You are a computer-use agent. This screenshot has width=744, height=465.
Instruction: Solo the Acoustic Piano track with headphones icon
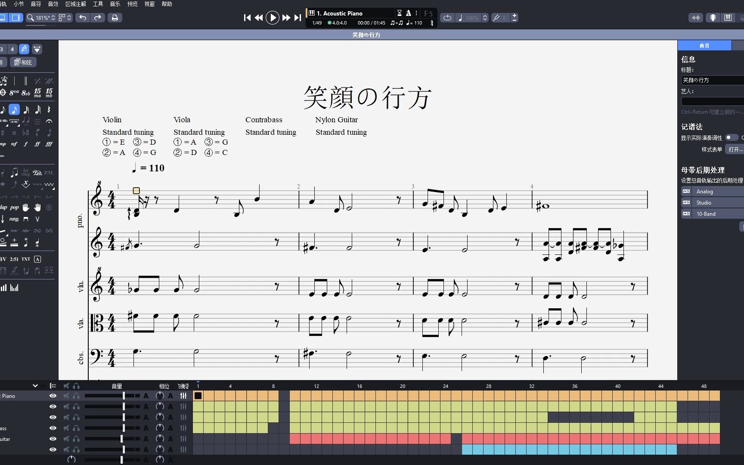(x=76, y=396)
